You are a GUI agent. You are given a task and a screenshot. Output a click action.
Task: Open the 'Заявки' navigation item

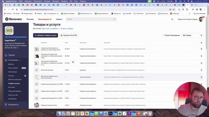[x=59, y=19]
